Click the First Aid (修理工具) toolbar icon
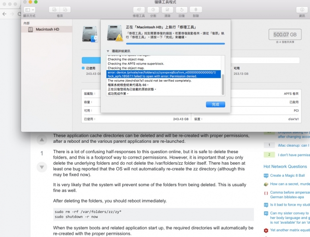 [x=139, y=9]
